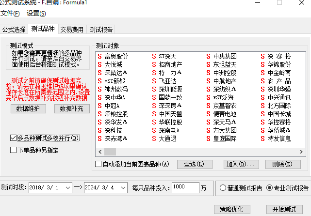Image resolution: width=311 pixels, height=216 pixels.
Task: Open the 设置(S) menu
Action: [36, 14]
